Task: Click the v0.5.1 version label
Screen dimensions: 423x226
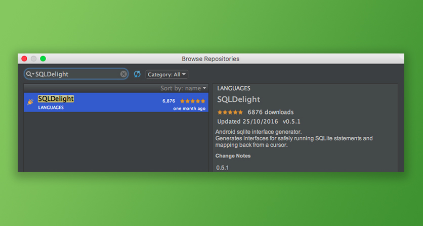Action: 291,122
